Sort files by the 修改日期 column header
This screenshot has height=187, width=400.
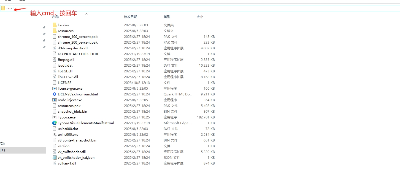pyautogui.click(x=131, y=17)
